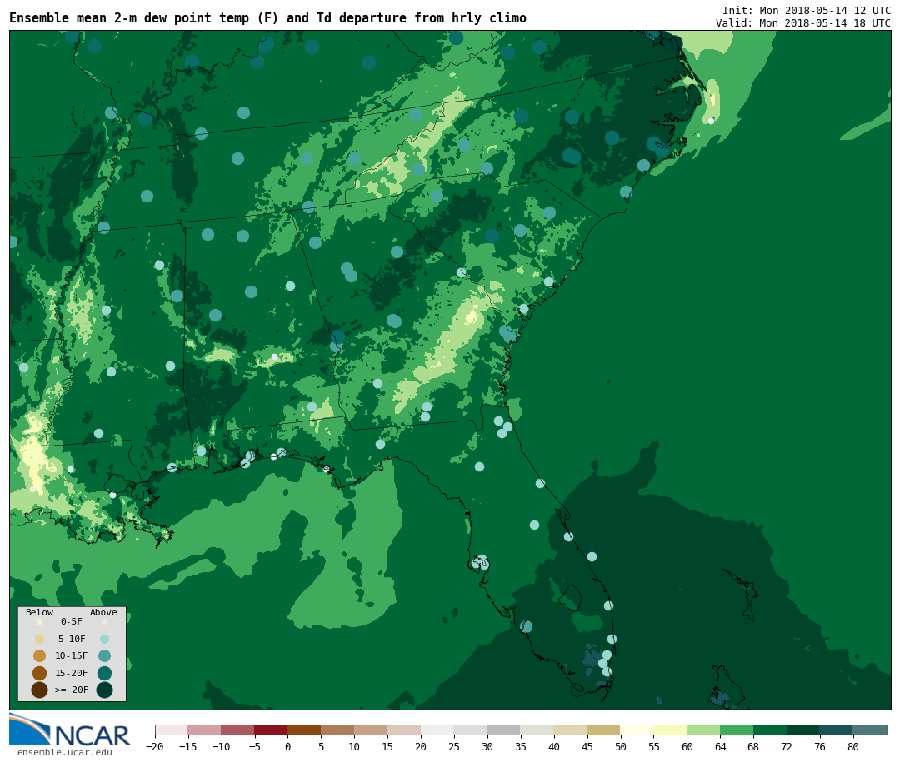
Task: Open the ensemble.ucar.edu link
Action: (64, 753)
